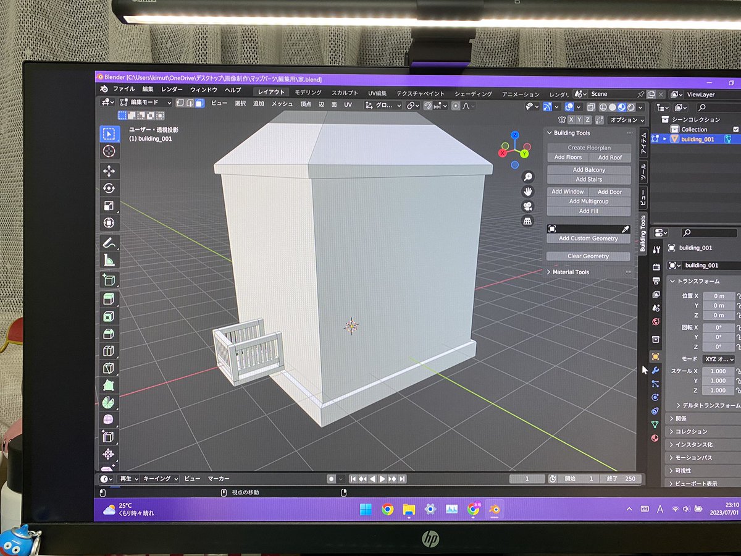Select the Scale tool
This screenshot has width=741, height=556.
tap(109, 206)
